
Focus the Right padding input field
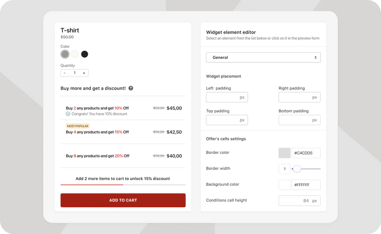pos(299,97)
